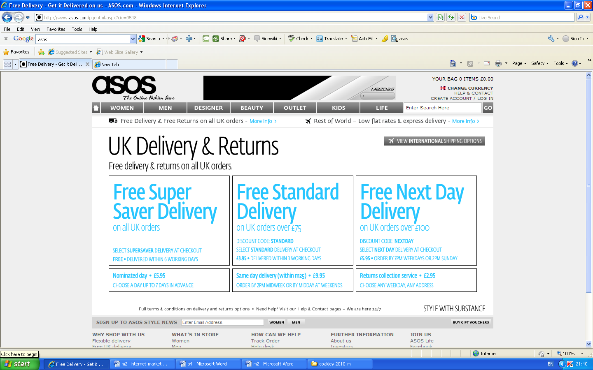Click the browser Forward arrow button
Viewport: 593px width, 370px height.
[x=19, y=17]
